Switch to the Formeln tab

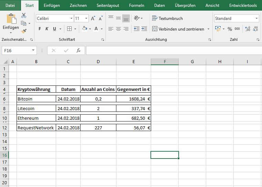(137, 5)
